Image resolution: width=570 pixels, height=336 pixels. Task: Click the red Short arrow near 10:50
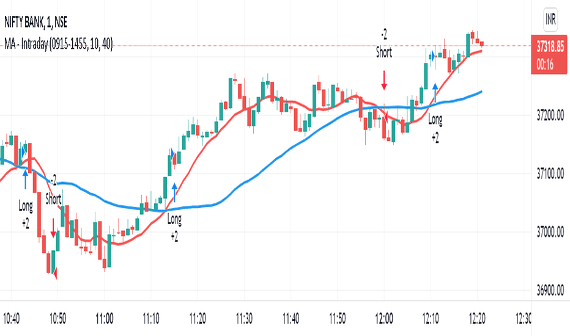(x=53, y=228)
